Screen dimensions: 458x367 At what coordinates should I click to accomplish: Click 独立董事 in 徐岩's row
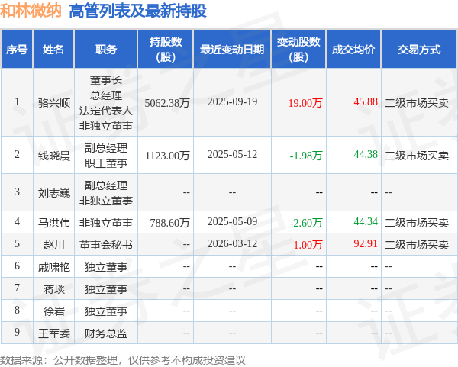(106, 311)
